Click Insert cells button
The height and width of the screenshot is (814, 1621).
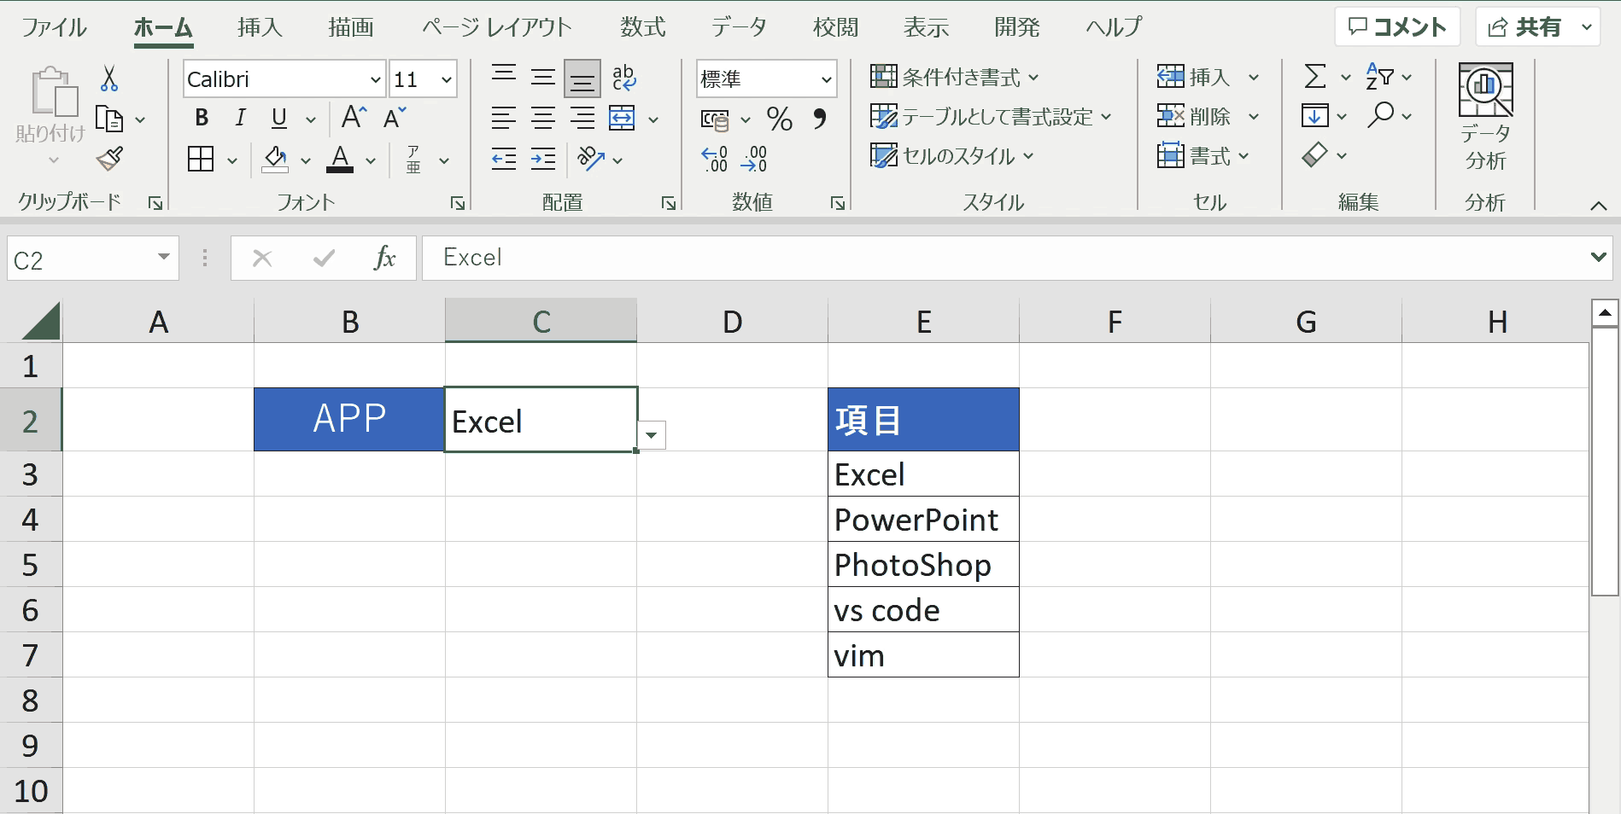coord(1193,77)
